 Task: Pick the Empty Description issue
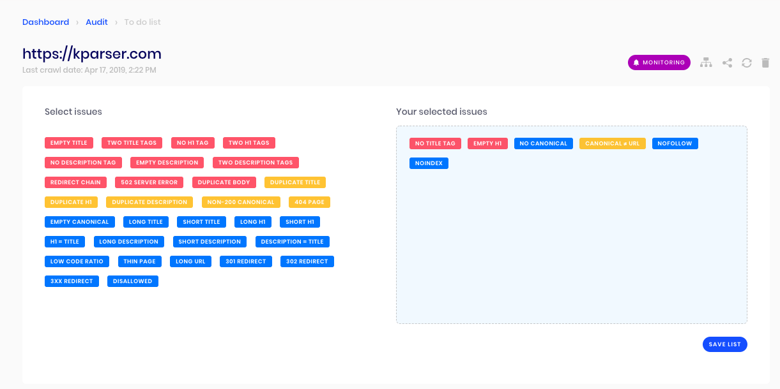click(x=167, y=163)
